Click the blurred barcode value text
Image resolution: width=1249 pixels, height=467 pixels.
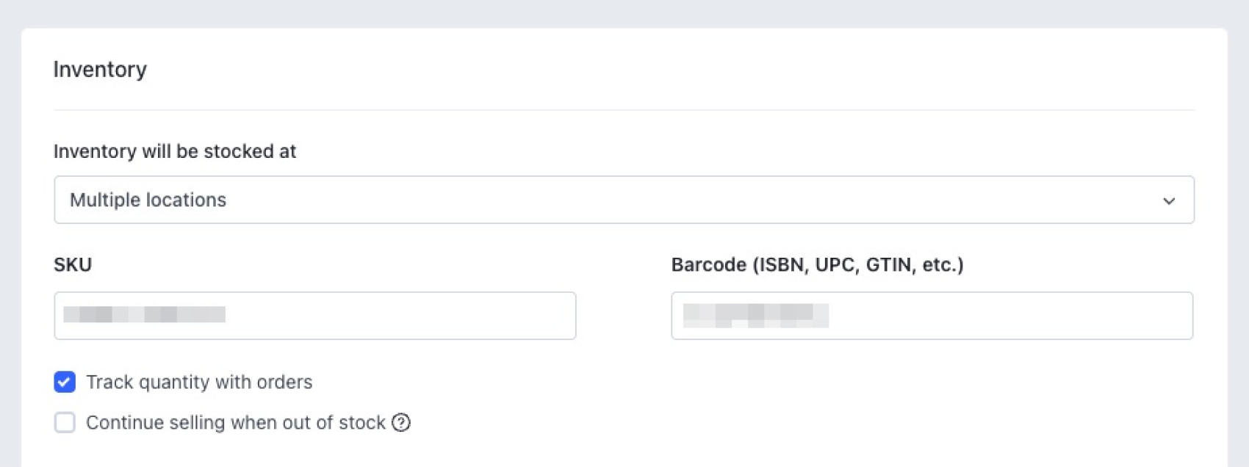click(x=755, y=315)
